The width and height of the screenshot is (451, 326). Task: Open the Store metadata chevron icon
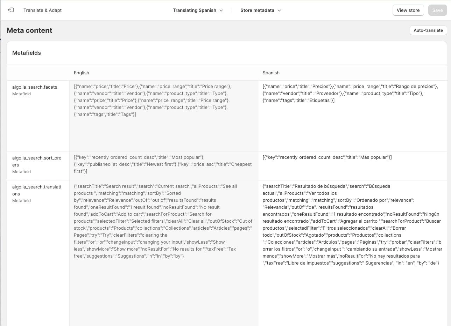(x=279, y=10)
